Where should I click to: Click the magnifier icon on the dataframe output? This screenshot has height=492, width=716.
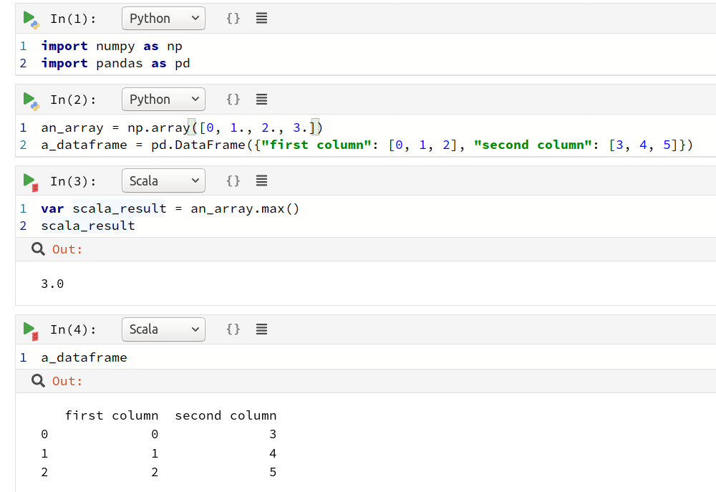coord(37,380)
